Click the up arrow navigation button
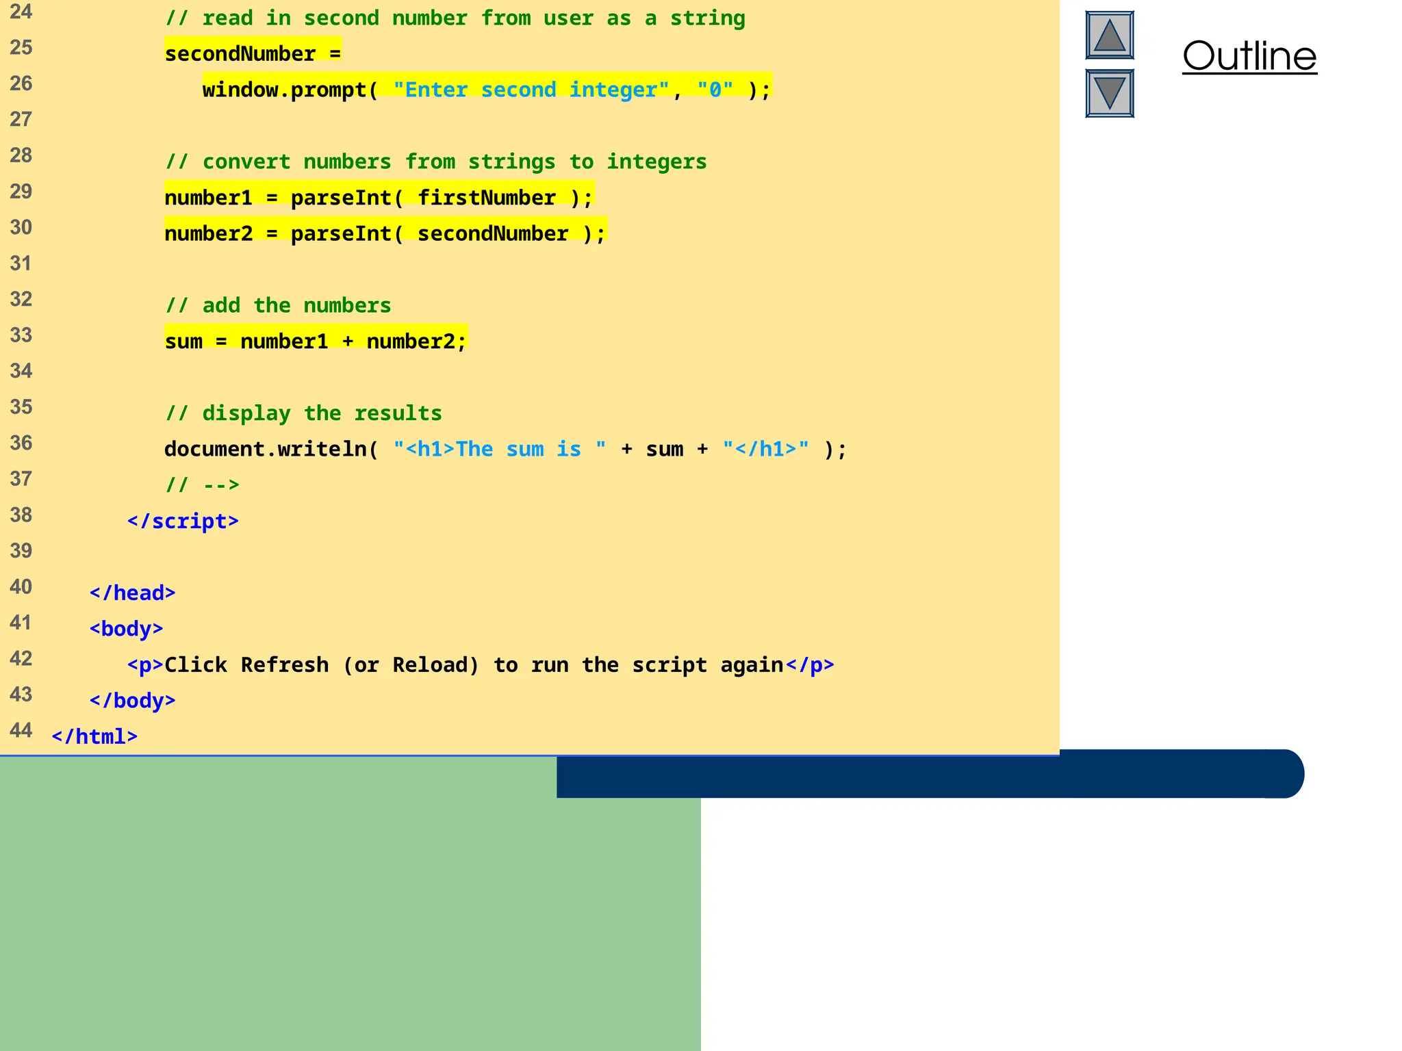 click(x=1110, y=35)
